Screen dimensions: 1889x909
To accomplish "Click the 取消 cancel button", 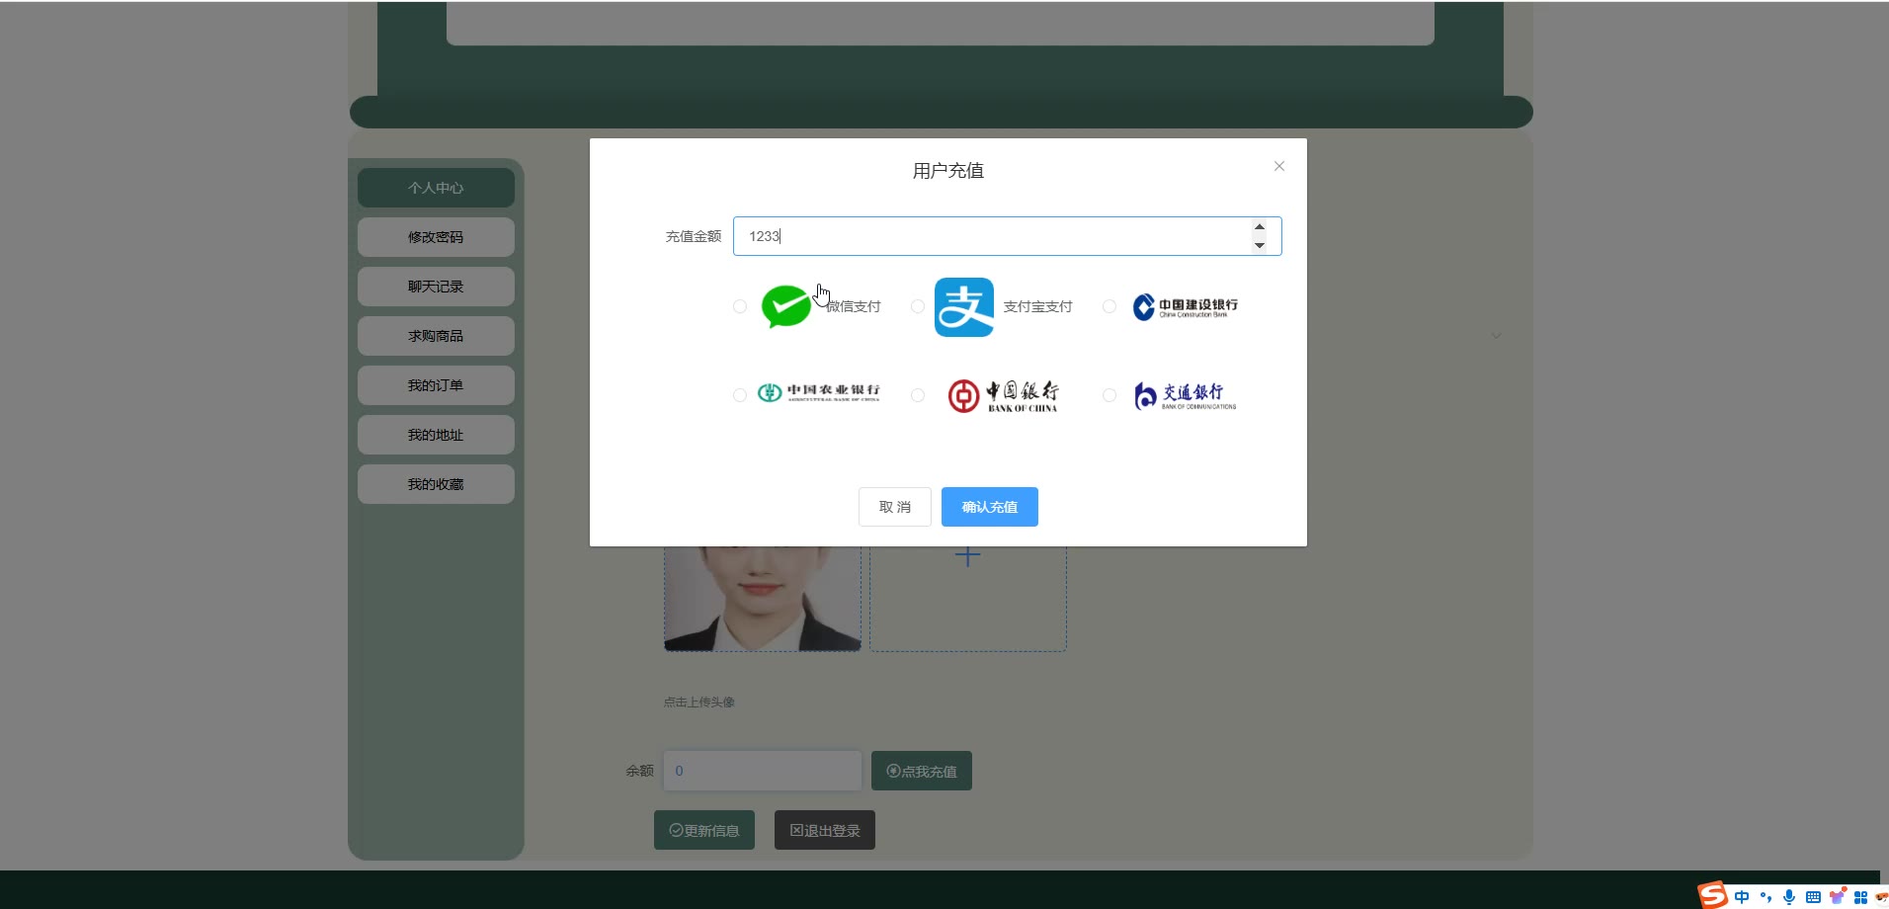I will [x=895, y=507].
